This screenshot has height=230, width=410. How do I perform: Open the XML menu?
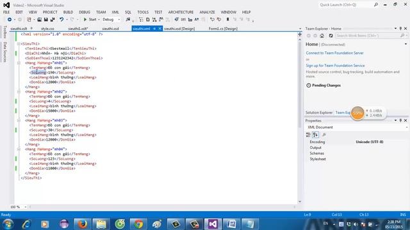pos(115,12)
